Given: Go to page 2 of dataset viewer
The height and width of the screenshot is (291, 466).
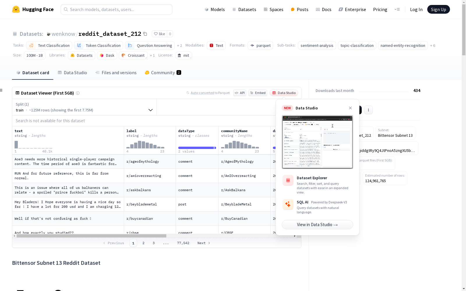Looking at the screenshot, I should click(x=143, y=243).
